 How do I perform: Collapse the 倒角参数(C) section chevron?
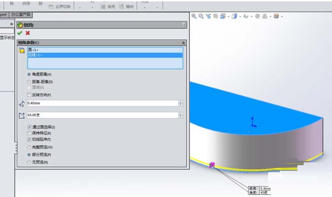(184, 43)
